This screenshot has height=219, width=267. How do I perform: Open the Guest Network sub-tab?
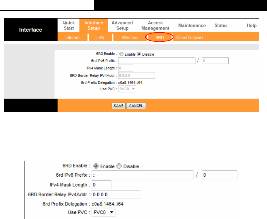tap(190, 38)
